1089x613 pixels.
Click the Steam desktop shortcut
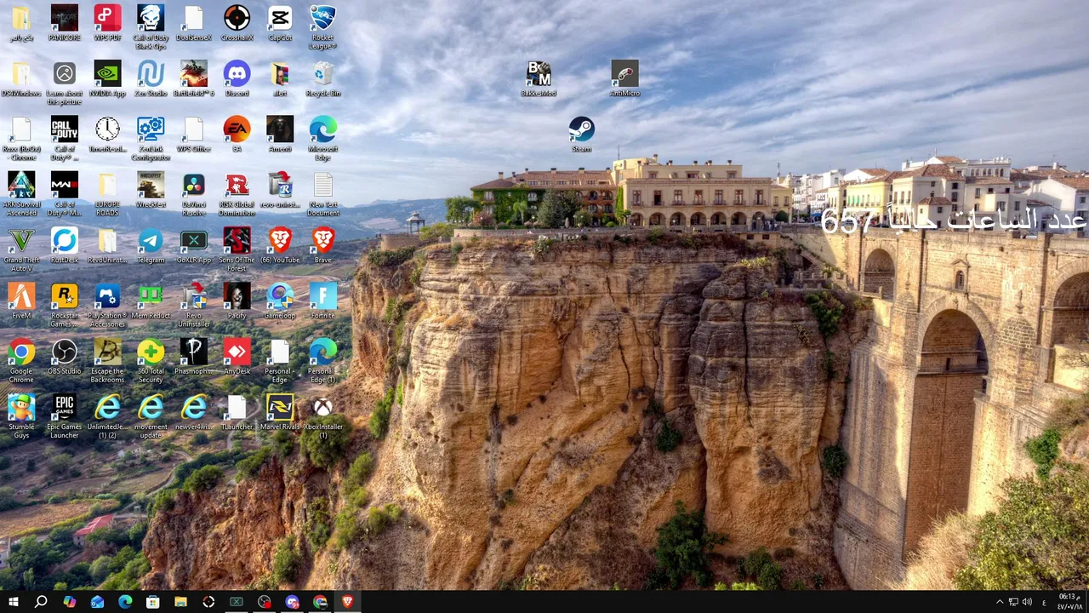click(x=581, y=135)
